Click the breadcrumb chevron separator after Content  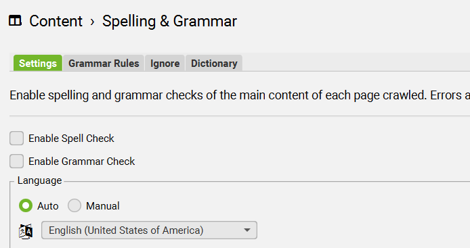[93, 22]
